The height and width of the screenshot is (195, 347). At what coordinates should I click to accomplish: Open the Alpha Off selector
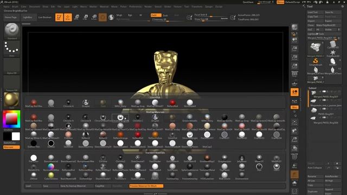click(x=12, y=66)
